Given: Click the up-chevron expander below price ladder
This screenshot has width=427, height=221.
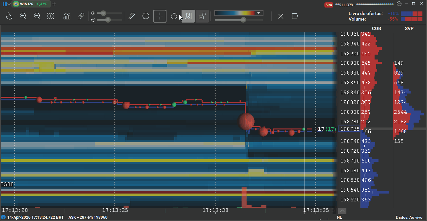Looking at the screenshot, I should [x=342, y=211].
